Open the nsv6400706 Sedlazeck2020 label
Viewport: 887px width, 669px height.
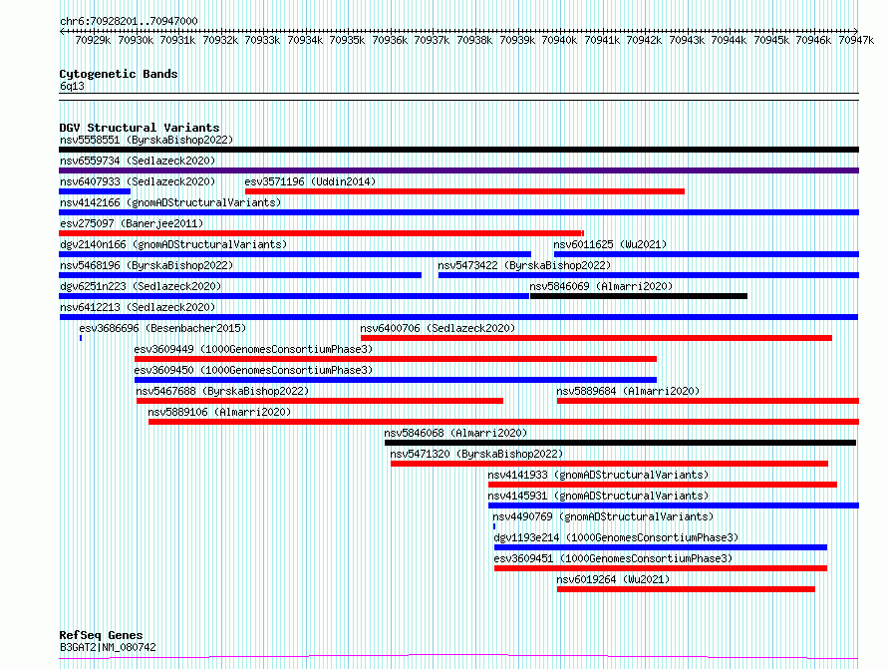(438, 328)
